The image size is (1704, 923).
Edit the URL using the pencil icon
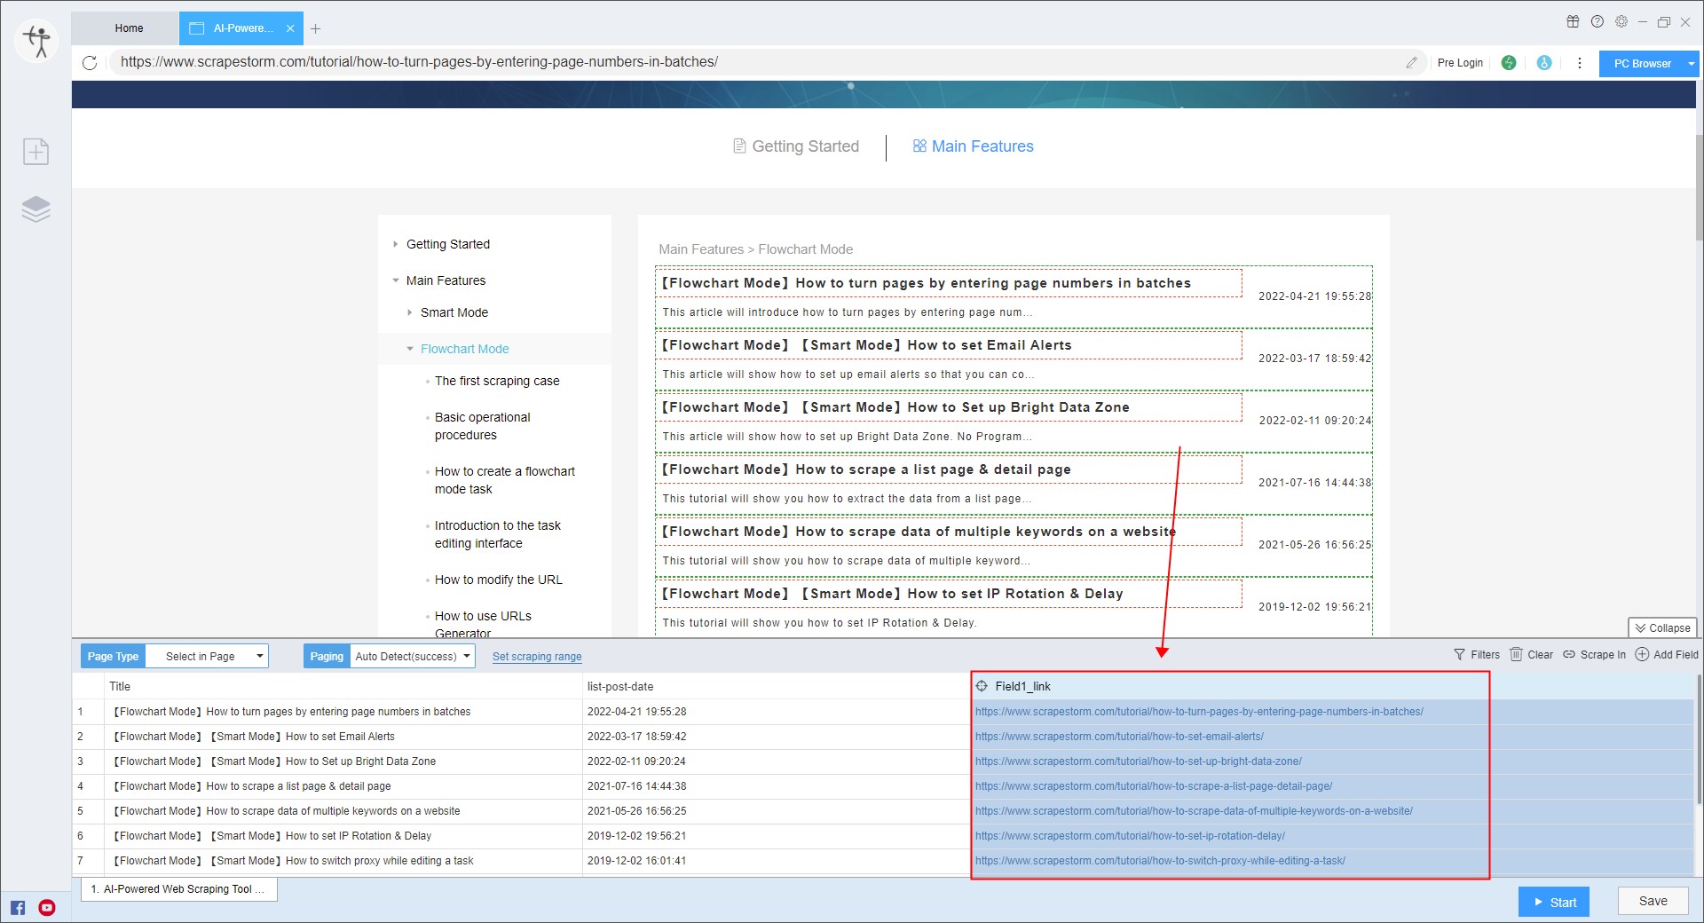[1412, 63]
